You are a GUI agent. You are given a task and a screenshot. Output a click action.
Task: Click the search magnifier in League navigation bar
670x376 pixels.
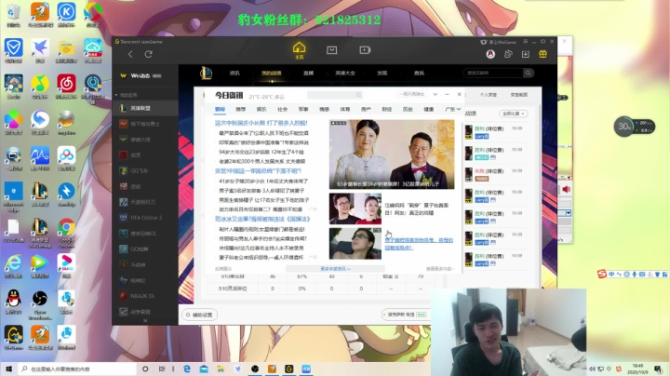(x=529, y=74)
